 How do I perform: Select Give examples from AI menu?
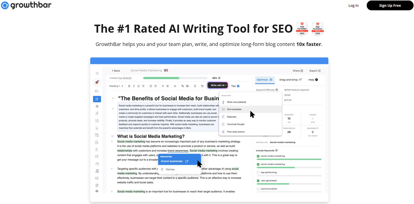234,109
